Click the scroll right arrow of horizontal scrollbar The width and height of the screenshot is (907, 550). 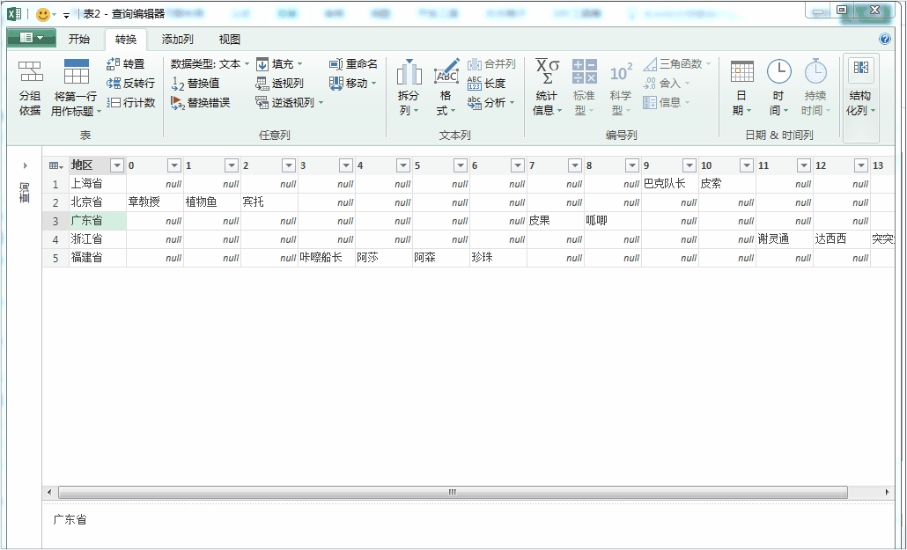click(x=888, y=492)
